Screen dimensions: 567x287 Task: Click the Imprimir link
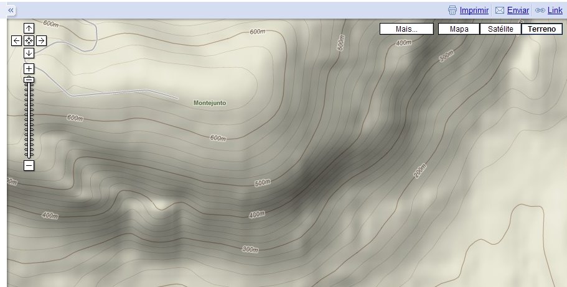pyautogui.click(x=474, y=11)
